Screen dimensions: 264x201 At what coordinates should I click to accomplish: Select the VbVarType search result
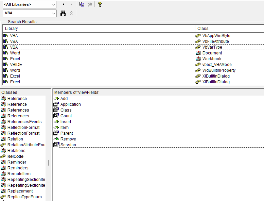[x=134, y=47]
